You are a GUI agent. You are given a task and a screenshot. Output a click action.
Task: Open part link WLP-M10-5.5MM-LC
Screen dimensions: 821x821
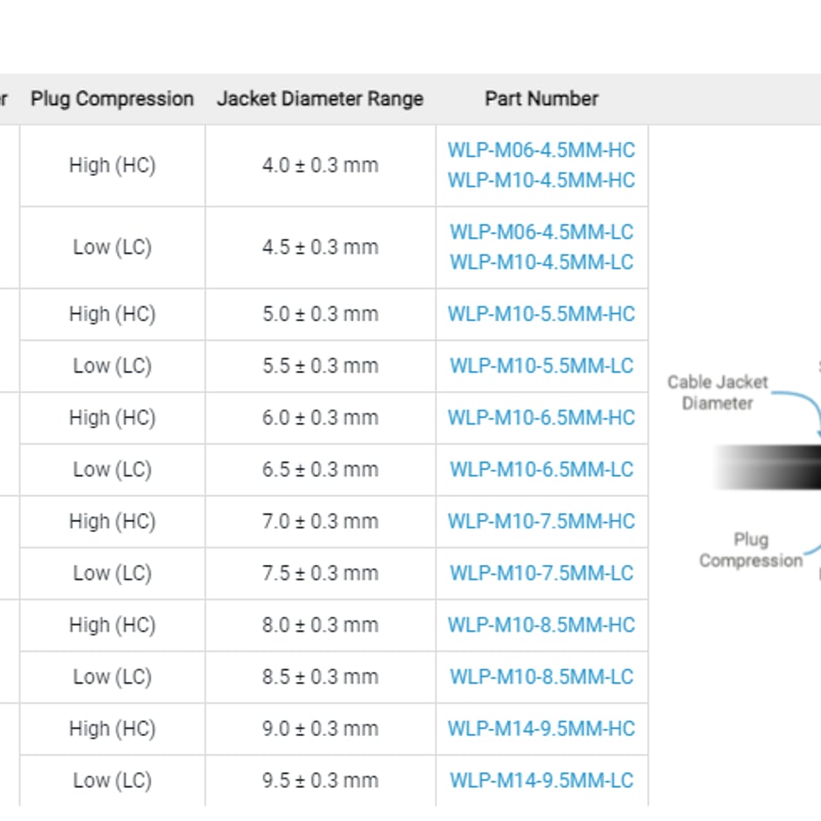(x=542, y=366)
